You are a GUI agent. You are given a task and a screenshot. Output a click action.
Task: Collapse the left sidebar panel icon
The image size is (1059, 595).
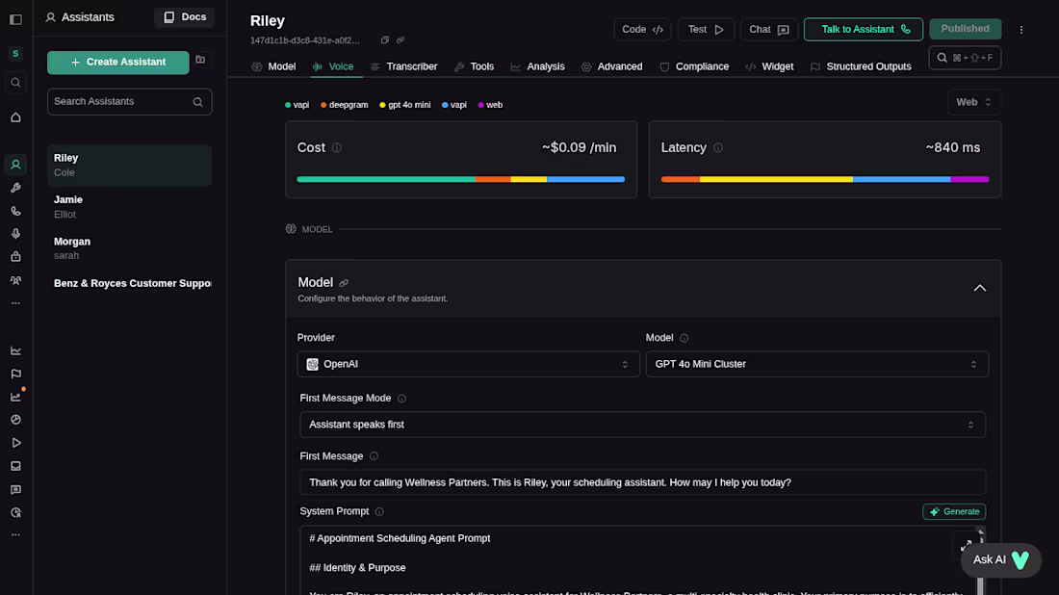point(15,19)
